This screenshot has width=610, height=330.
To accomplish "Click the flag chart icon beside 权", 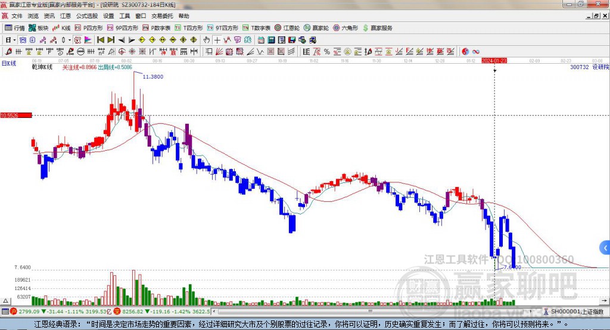I will pyautogui.click(x=88, y=40).
